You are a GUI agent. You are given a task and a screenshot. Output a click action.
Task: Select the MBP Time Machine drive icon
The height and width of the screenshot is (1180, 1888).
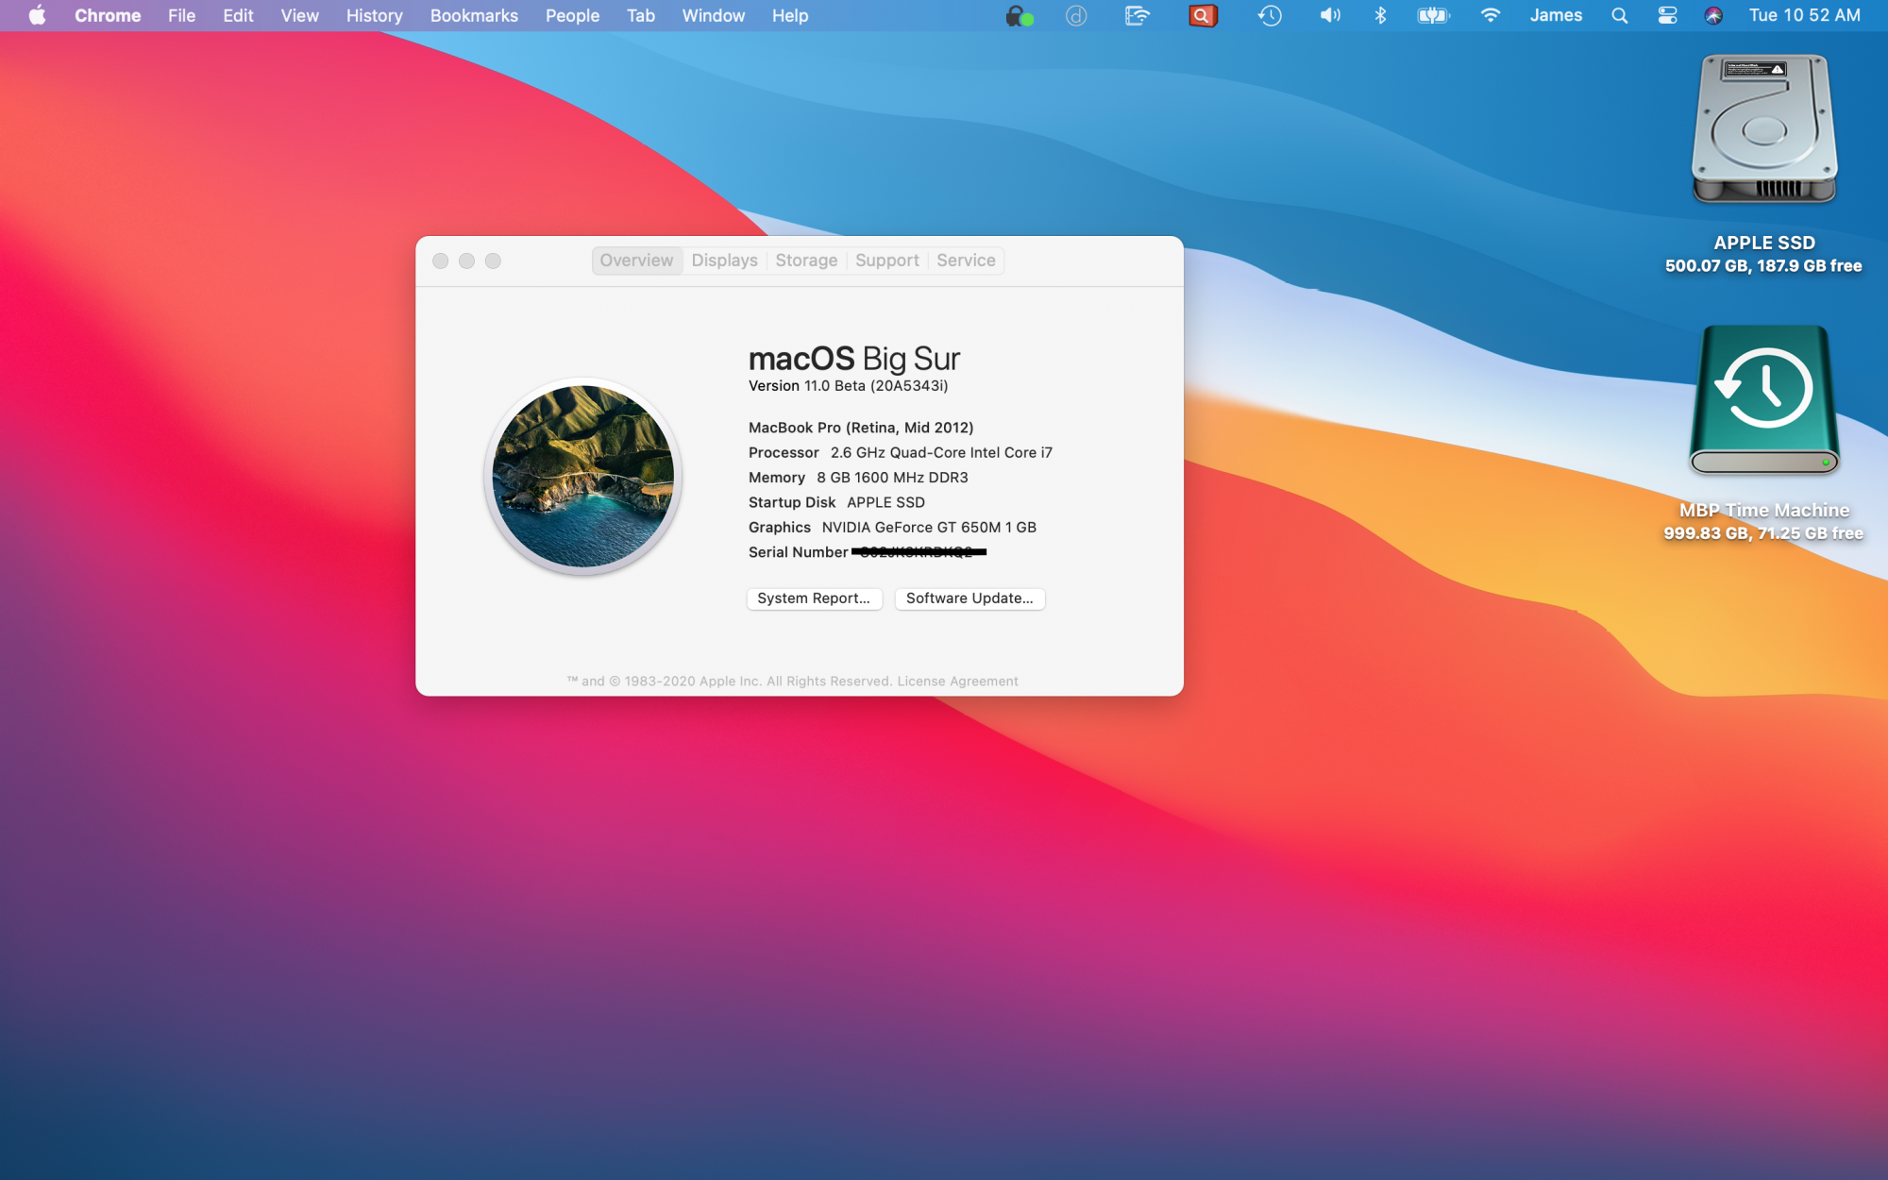pyautogui.click(x=1763, y=400)
